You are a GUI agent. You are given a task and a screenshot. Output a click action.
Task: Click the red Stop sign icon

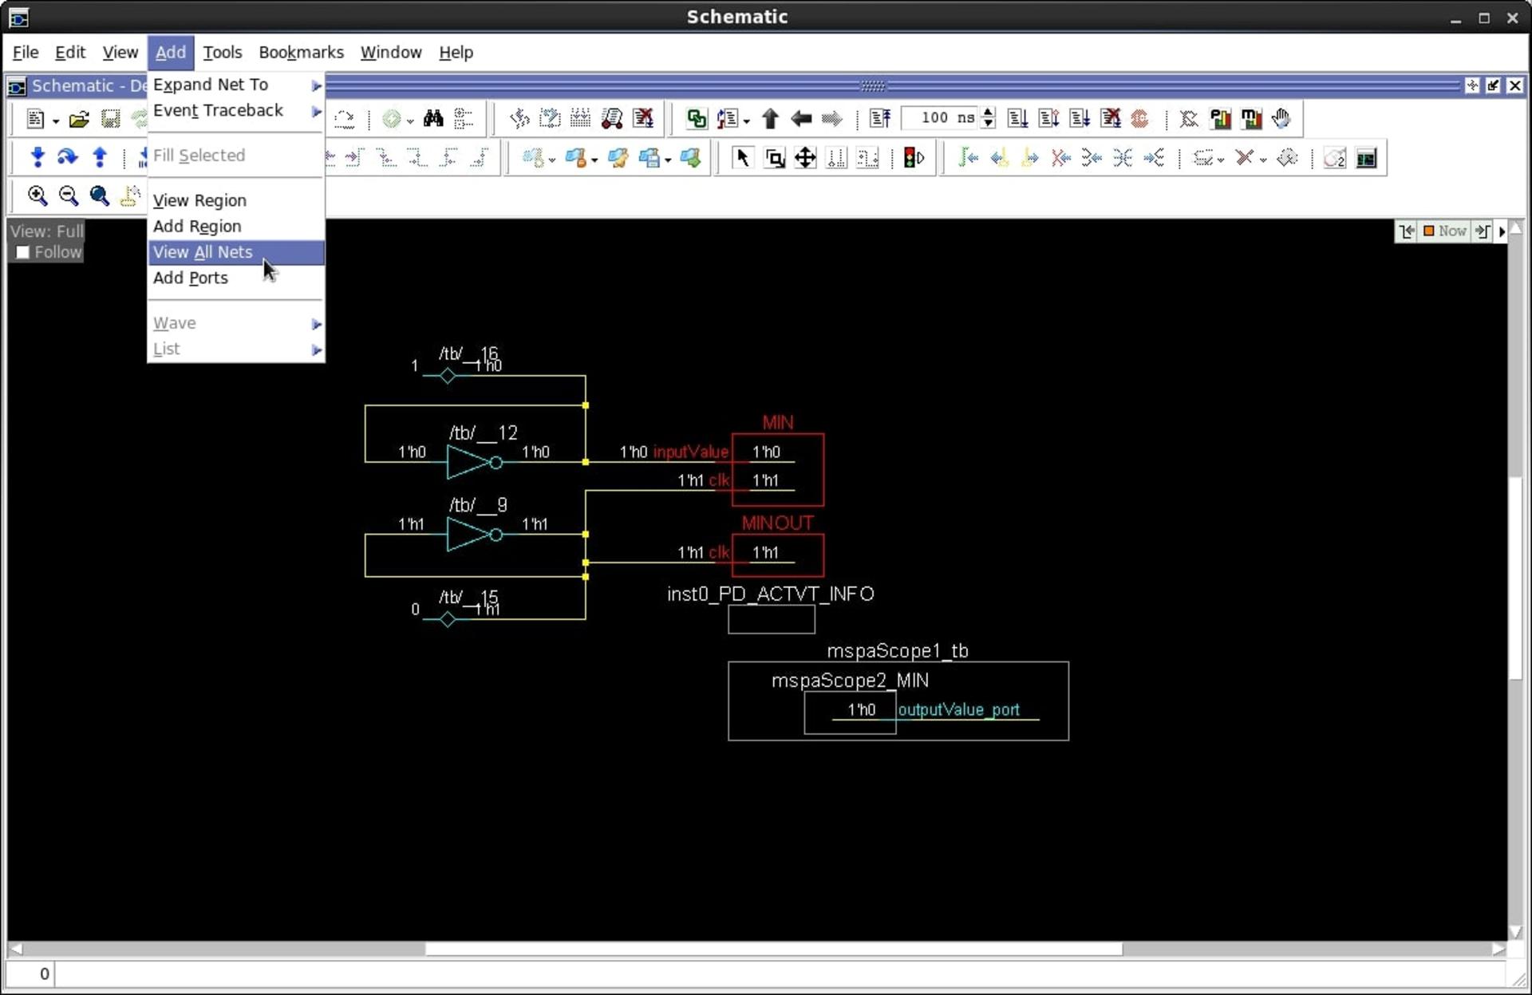tap(1140, 119)
